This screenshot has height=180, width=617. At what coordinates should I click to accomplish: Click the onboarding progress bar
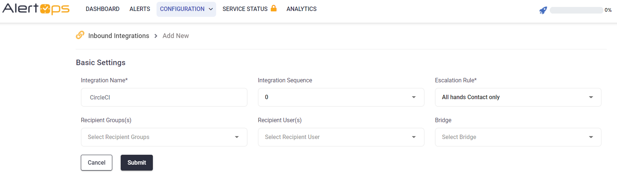tap(576, 10)
